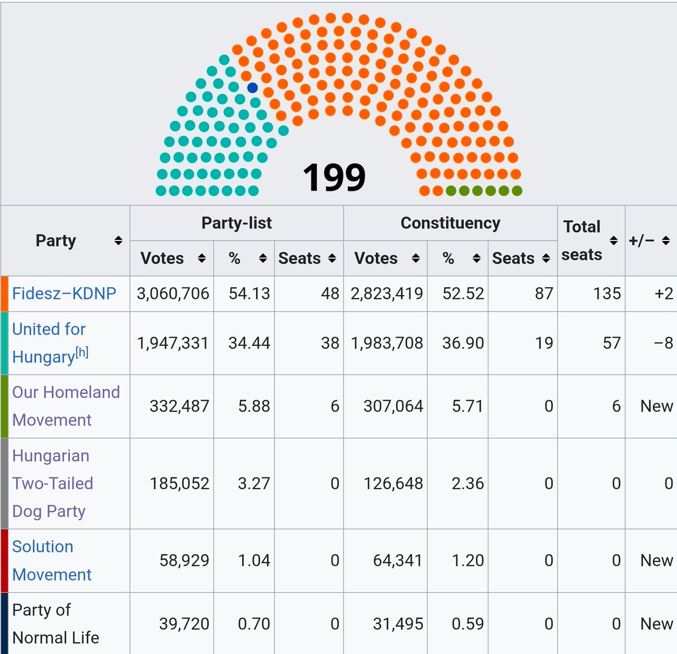Open footnote [h] reference
This screenshot has height=654, width=677.
(x=82, y=353)
